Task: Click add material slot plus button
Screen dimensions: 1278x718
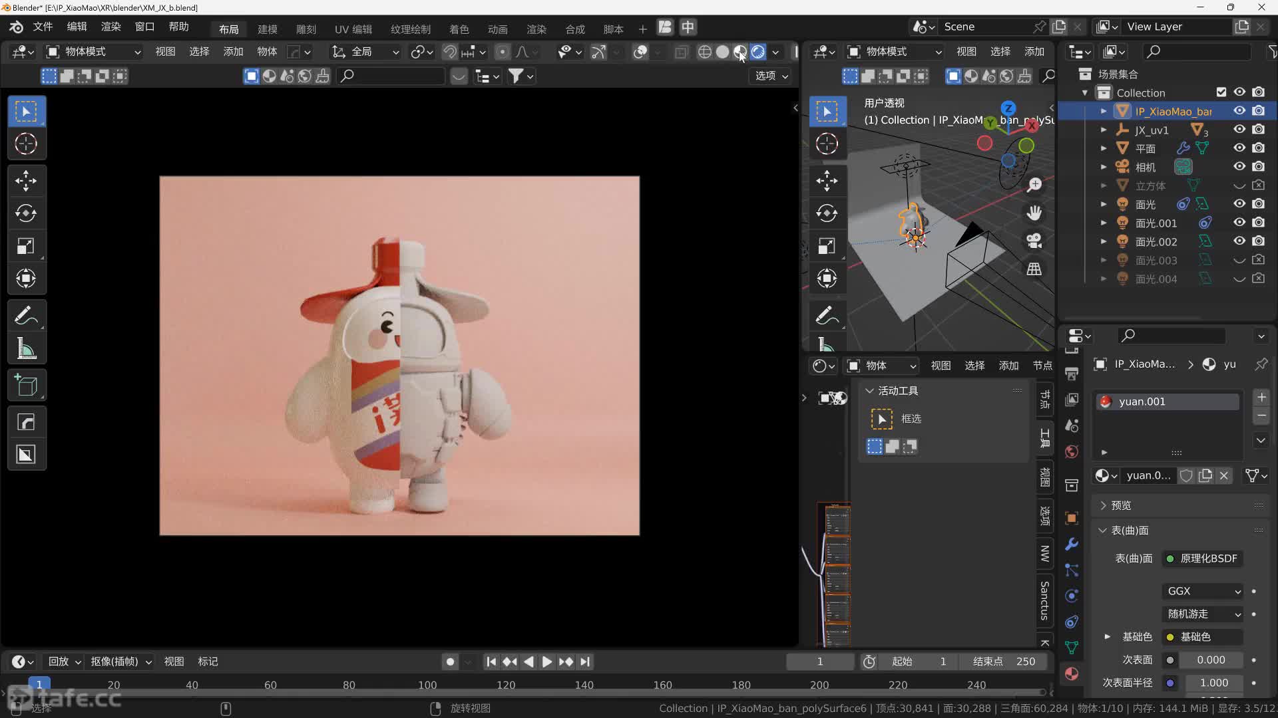Action: (x=1261, y=397)
